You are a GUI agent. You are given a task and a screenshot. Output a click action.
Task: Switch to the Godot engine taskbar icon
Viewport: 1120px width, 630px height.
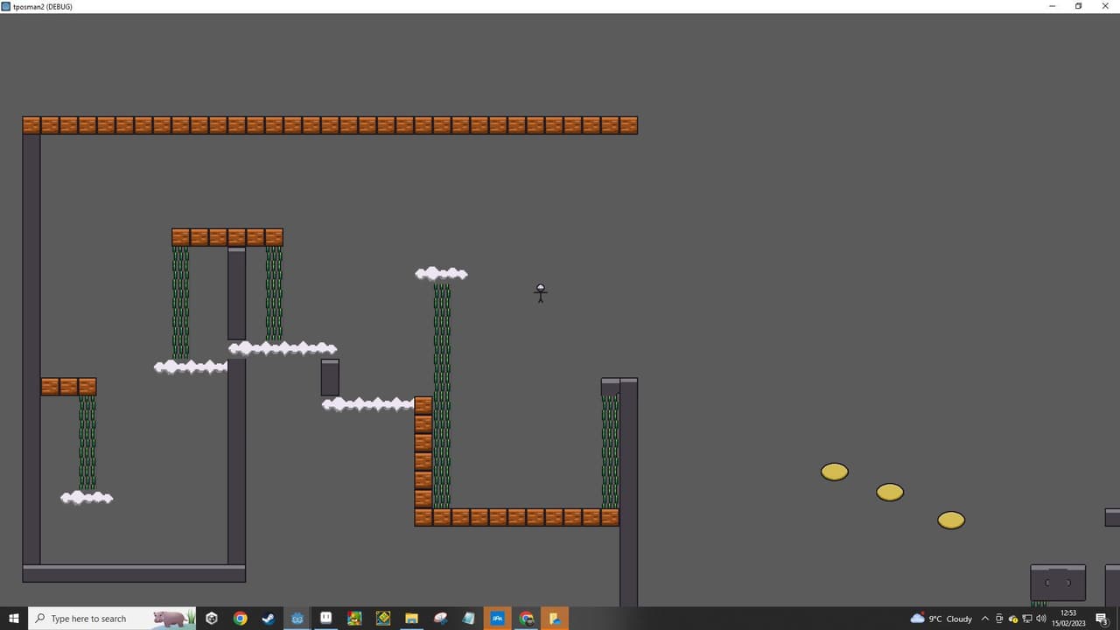[297, 619]
